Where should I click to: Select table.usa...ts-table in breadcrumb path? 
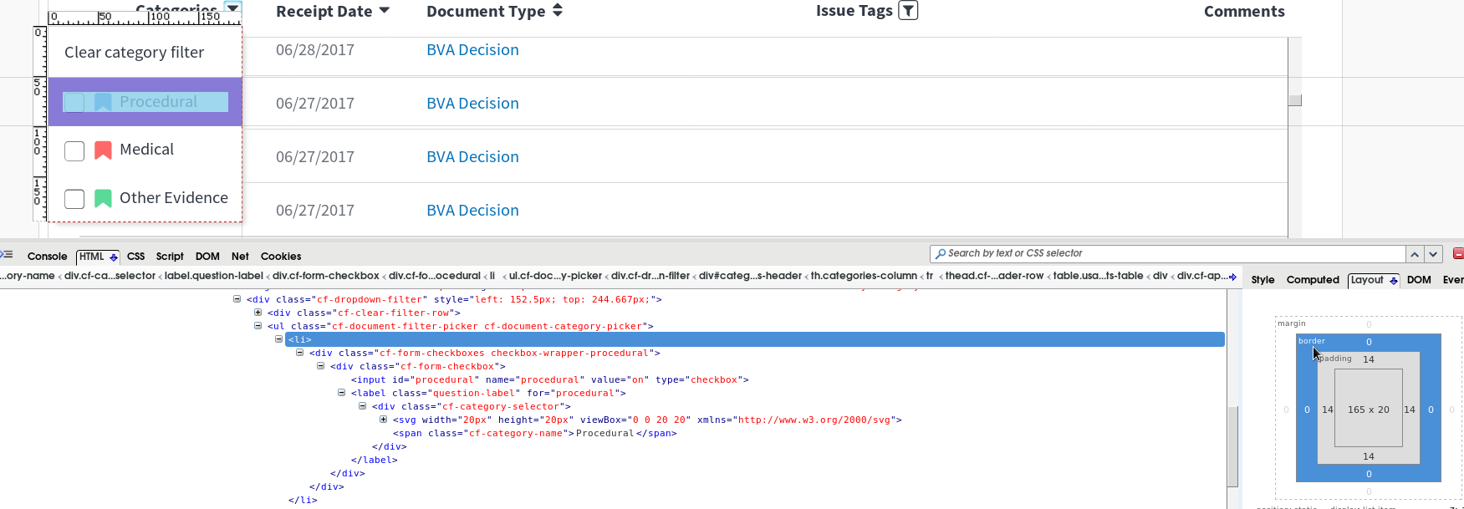pos(1098,276)
